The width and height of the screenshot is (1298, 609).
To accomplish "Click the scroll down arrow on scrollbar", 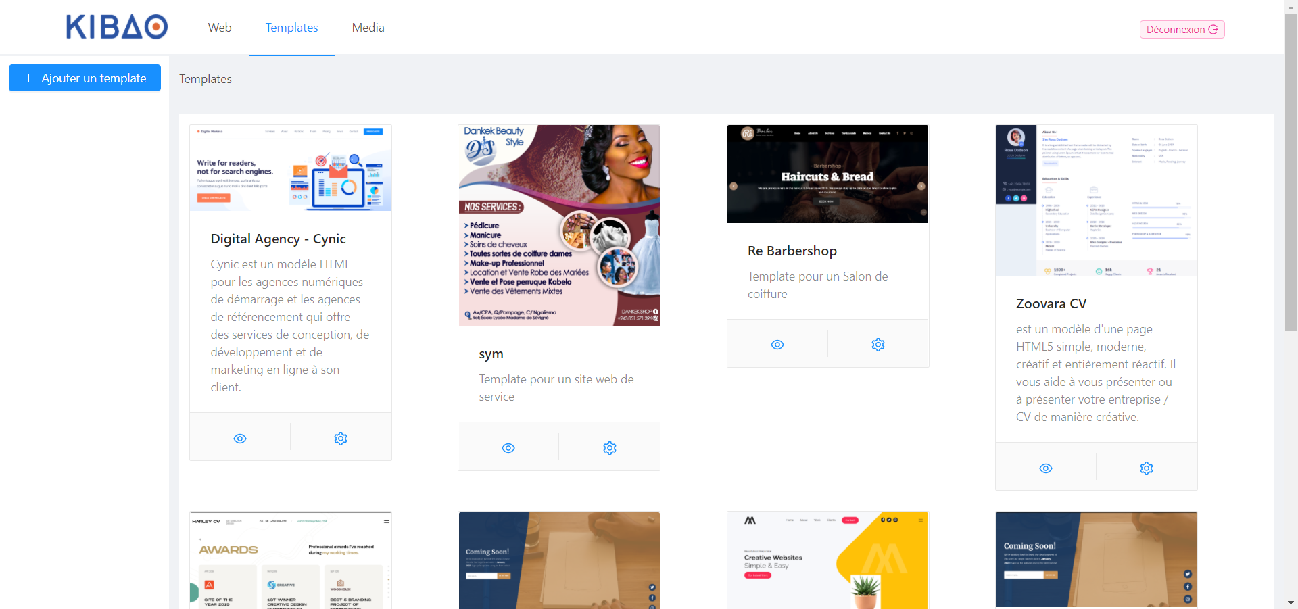I will [1291, 602].
